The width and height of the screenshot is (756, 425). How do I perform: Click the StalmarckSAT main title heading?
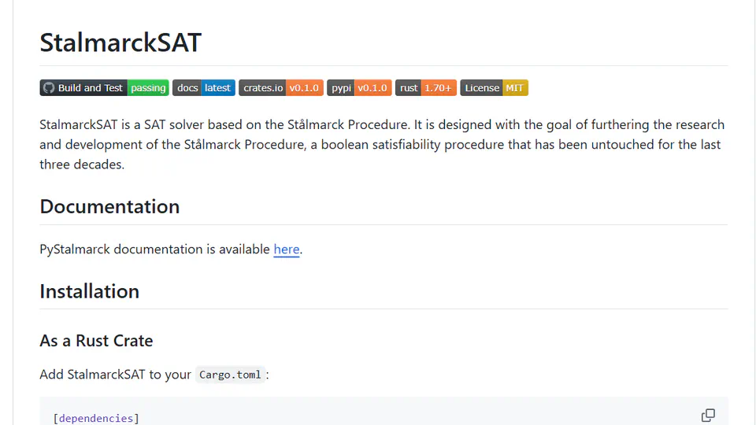120,42
